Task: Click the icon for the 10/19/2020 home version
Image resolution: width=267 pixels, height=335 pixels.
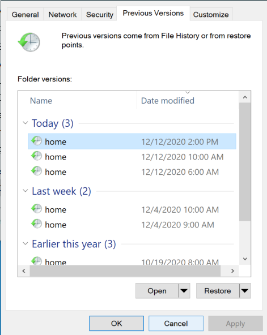Action: point(37,261)
